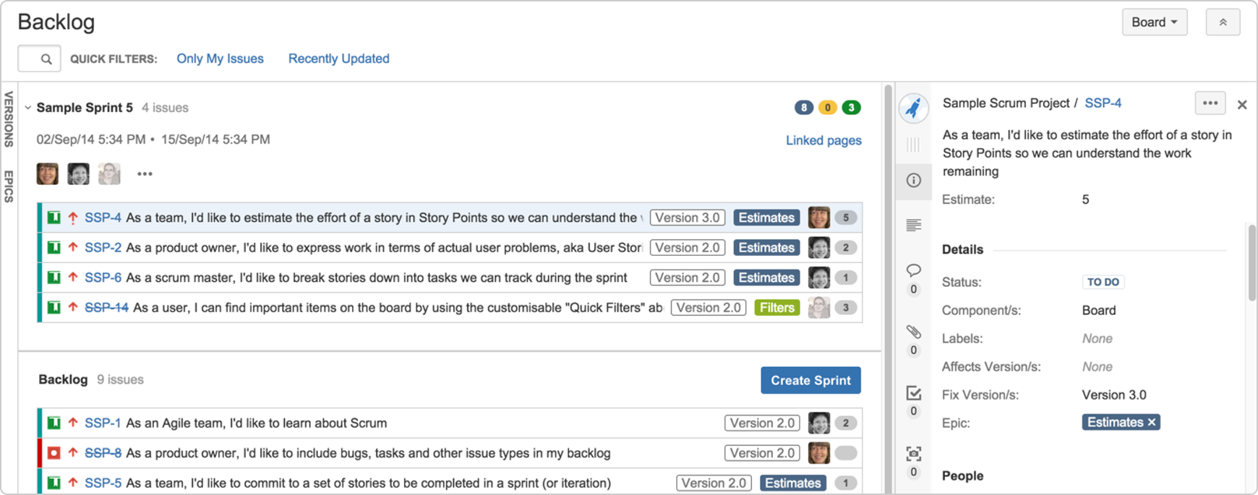Open the sub-tasks checkbox icon
The image size is (1258, 495).
(x=914, y=393)
